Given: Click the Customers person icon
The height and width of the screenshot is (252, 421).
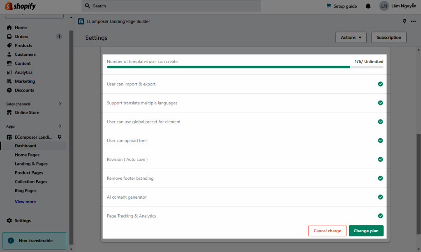Looking at the screenshot, I should click(x=9, y=54).
